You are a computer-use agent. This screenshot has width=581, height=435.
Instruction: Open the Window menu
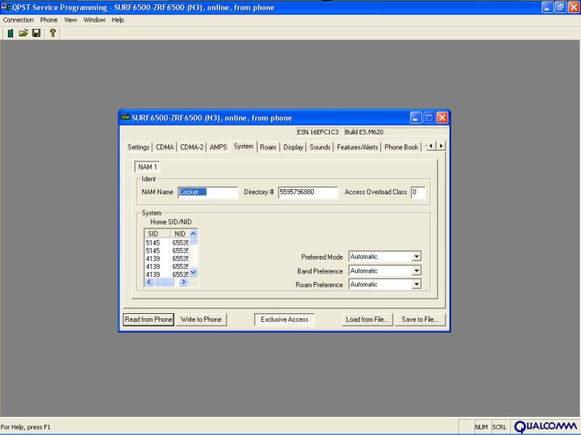coord(94,20)
